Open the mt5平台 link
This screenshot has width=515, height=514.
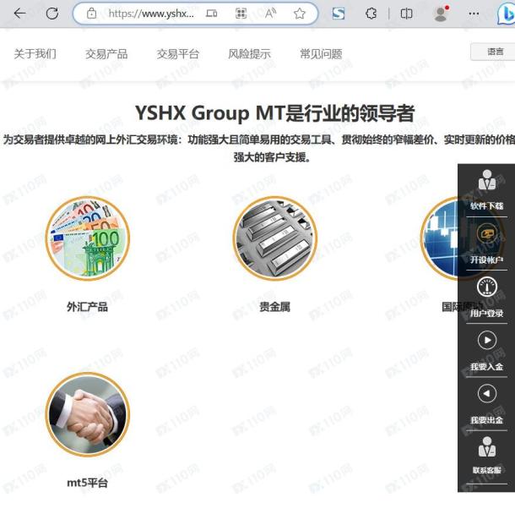[x=87, y=483]
